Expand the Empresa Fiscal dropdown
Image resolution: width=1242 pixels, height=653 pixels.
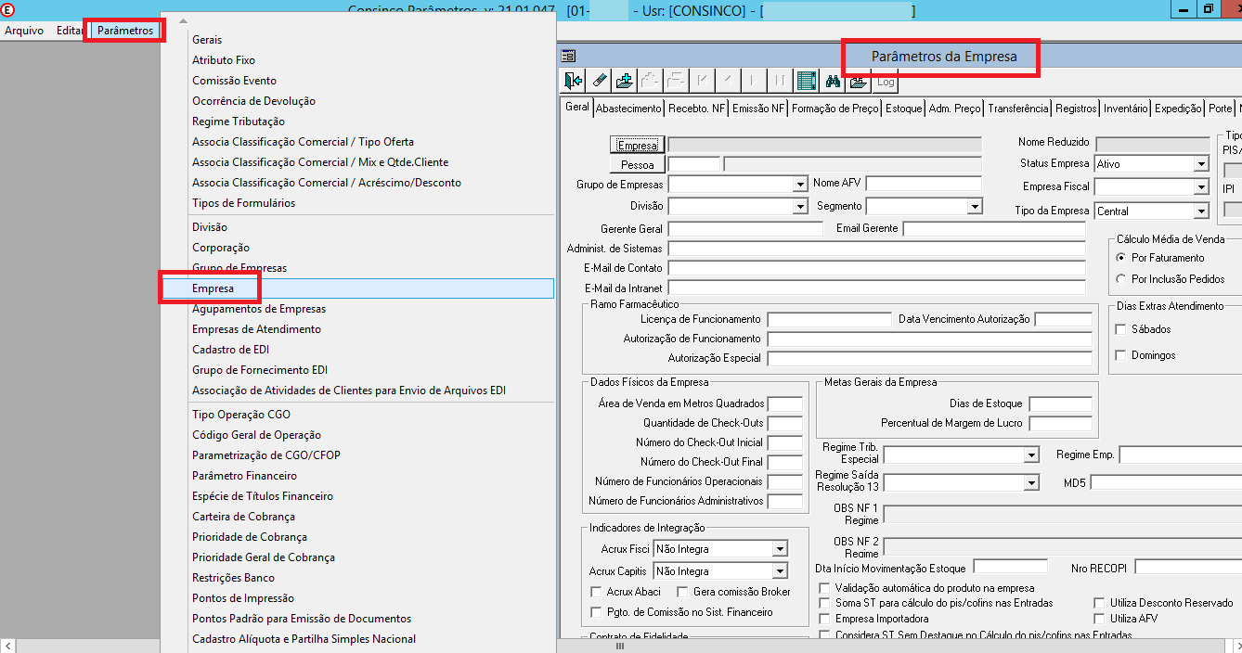pos(1201,187)
